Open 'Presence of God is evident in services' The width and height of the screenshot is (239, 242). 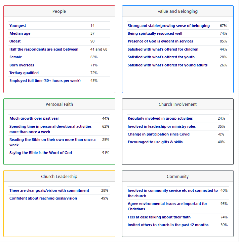tap(160, 41)
